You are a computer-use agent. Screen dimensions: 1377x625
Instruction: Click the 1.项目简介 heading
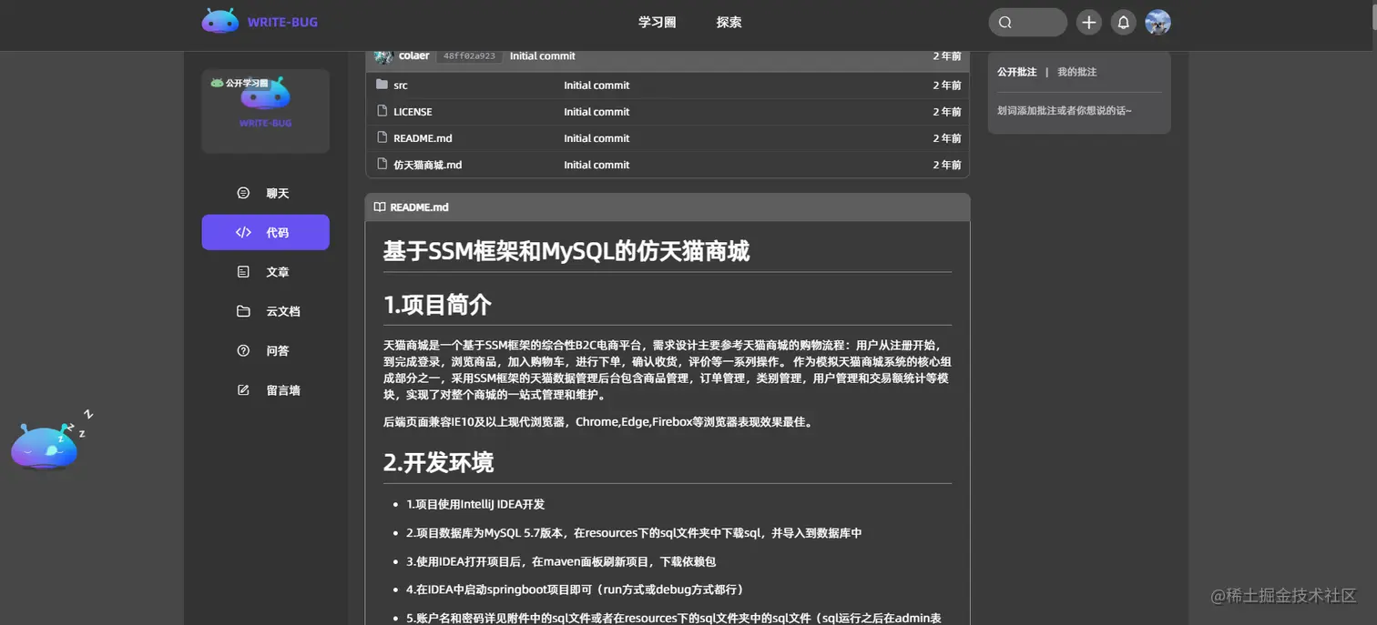pos(437,305)
